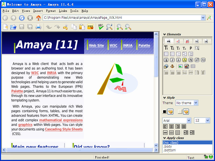Zoom in with the plus magnifier

coord(120,27)
